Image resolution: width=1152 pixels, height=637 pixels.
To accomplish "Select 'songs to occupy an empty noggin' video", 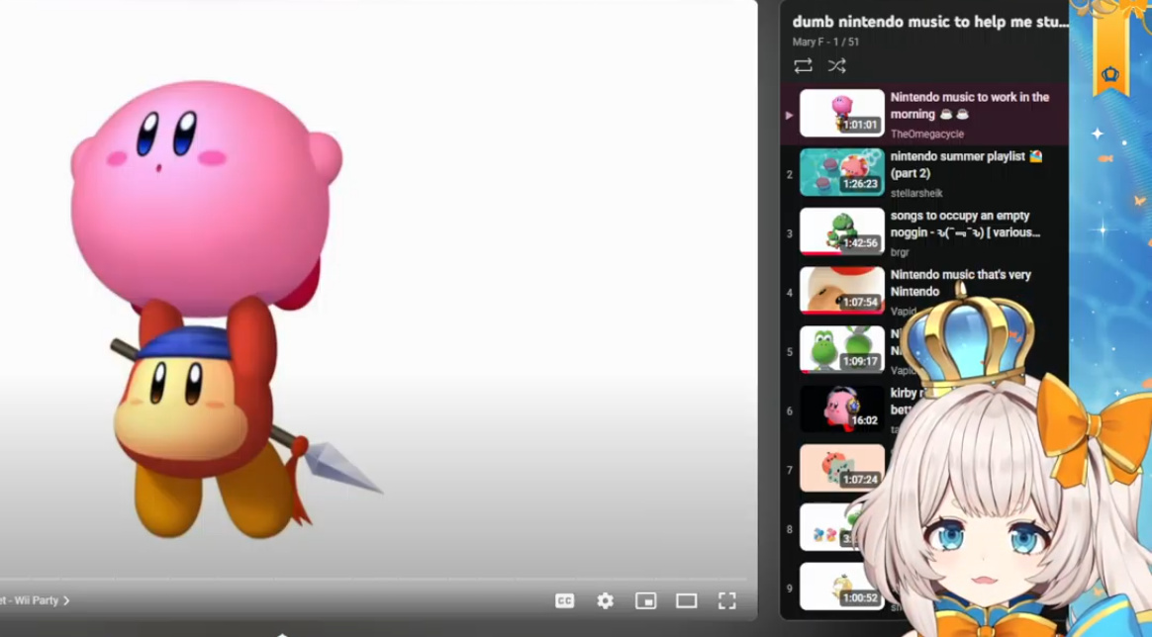I will click(965, 224).
